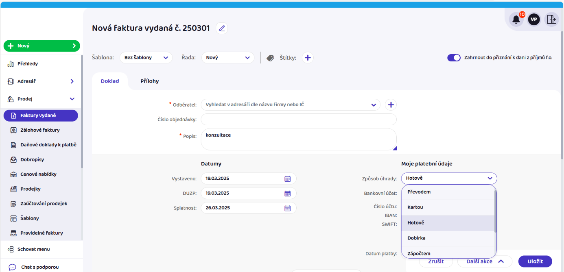Viewport: 564px width, 272px height.
Task: Click the chat bubble icon for support
Action: (12, 267)
